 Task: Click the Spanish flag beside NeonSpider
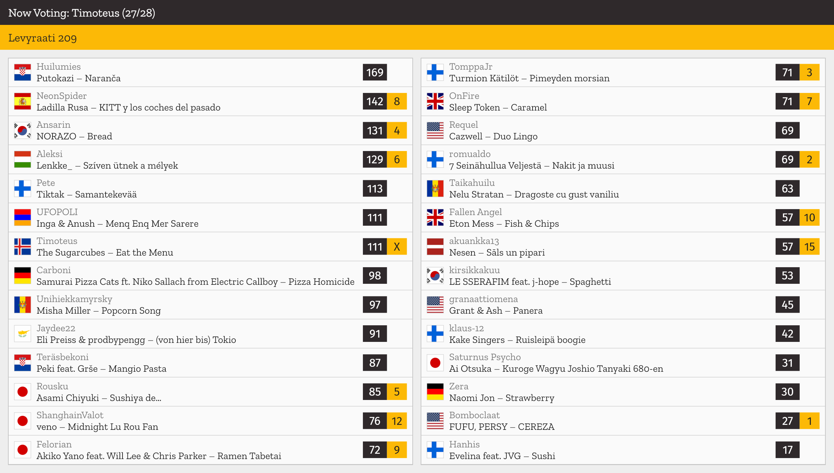point(23,101)
